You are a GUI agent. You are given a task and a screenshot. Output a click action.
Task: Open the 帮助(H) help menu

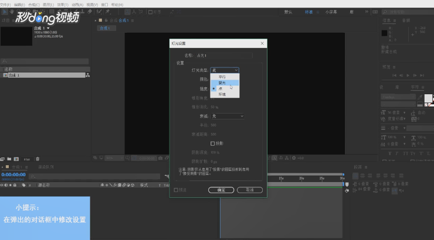point(117,5)
